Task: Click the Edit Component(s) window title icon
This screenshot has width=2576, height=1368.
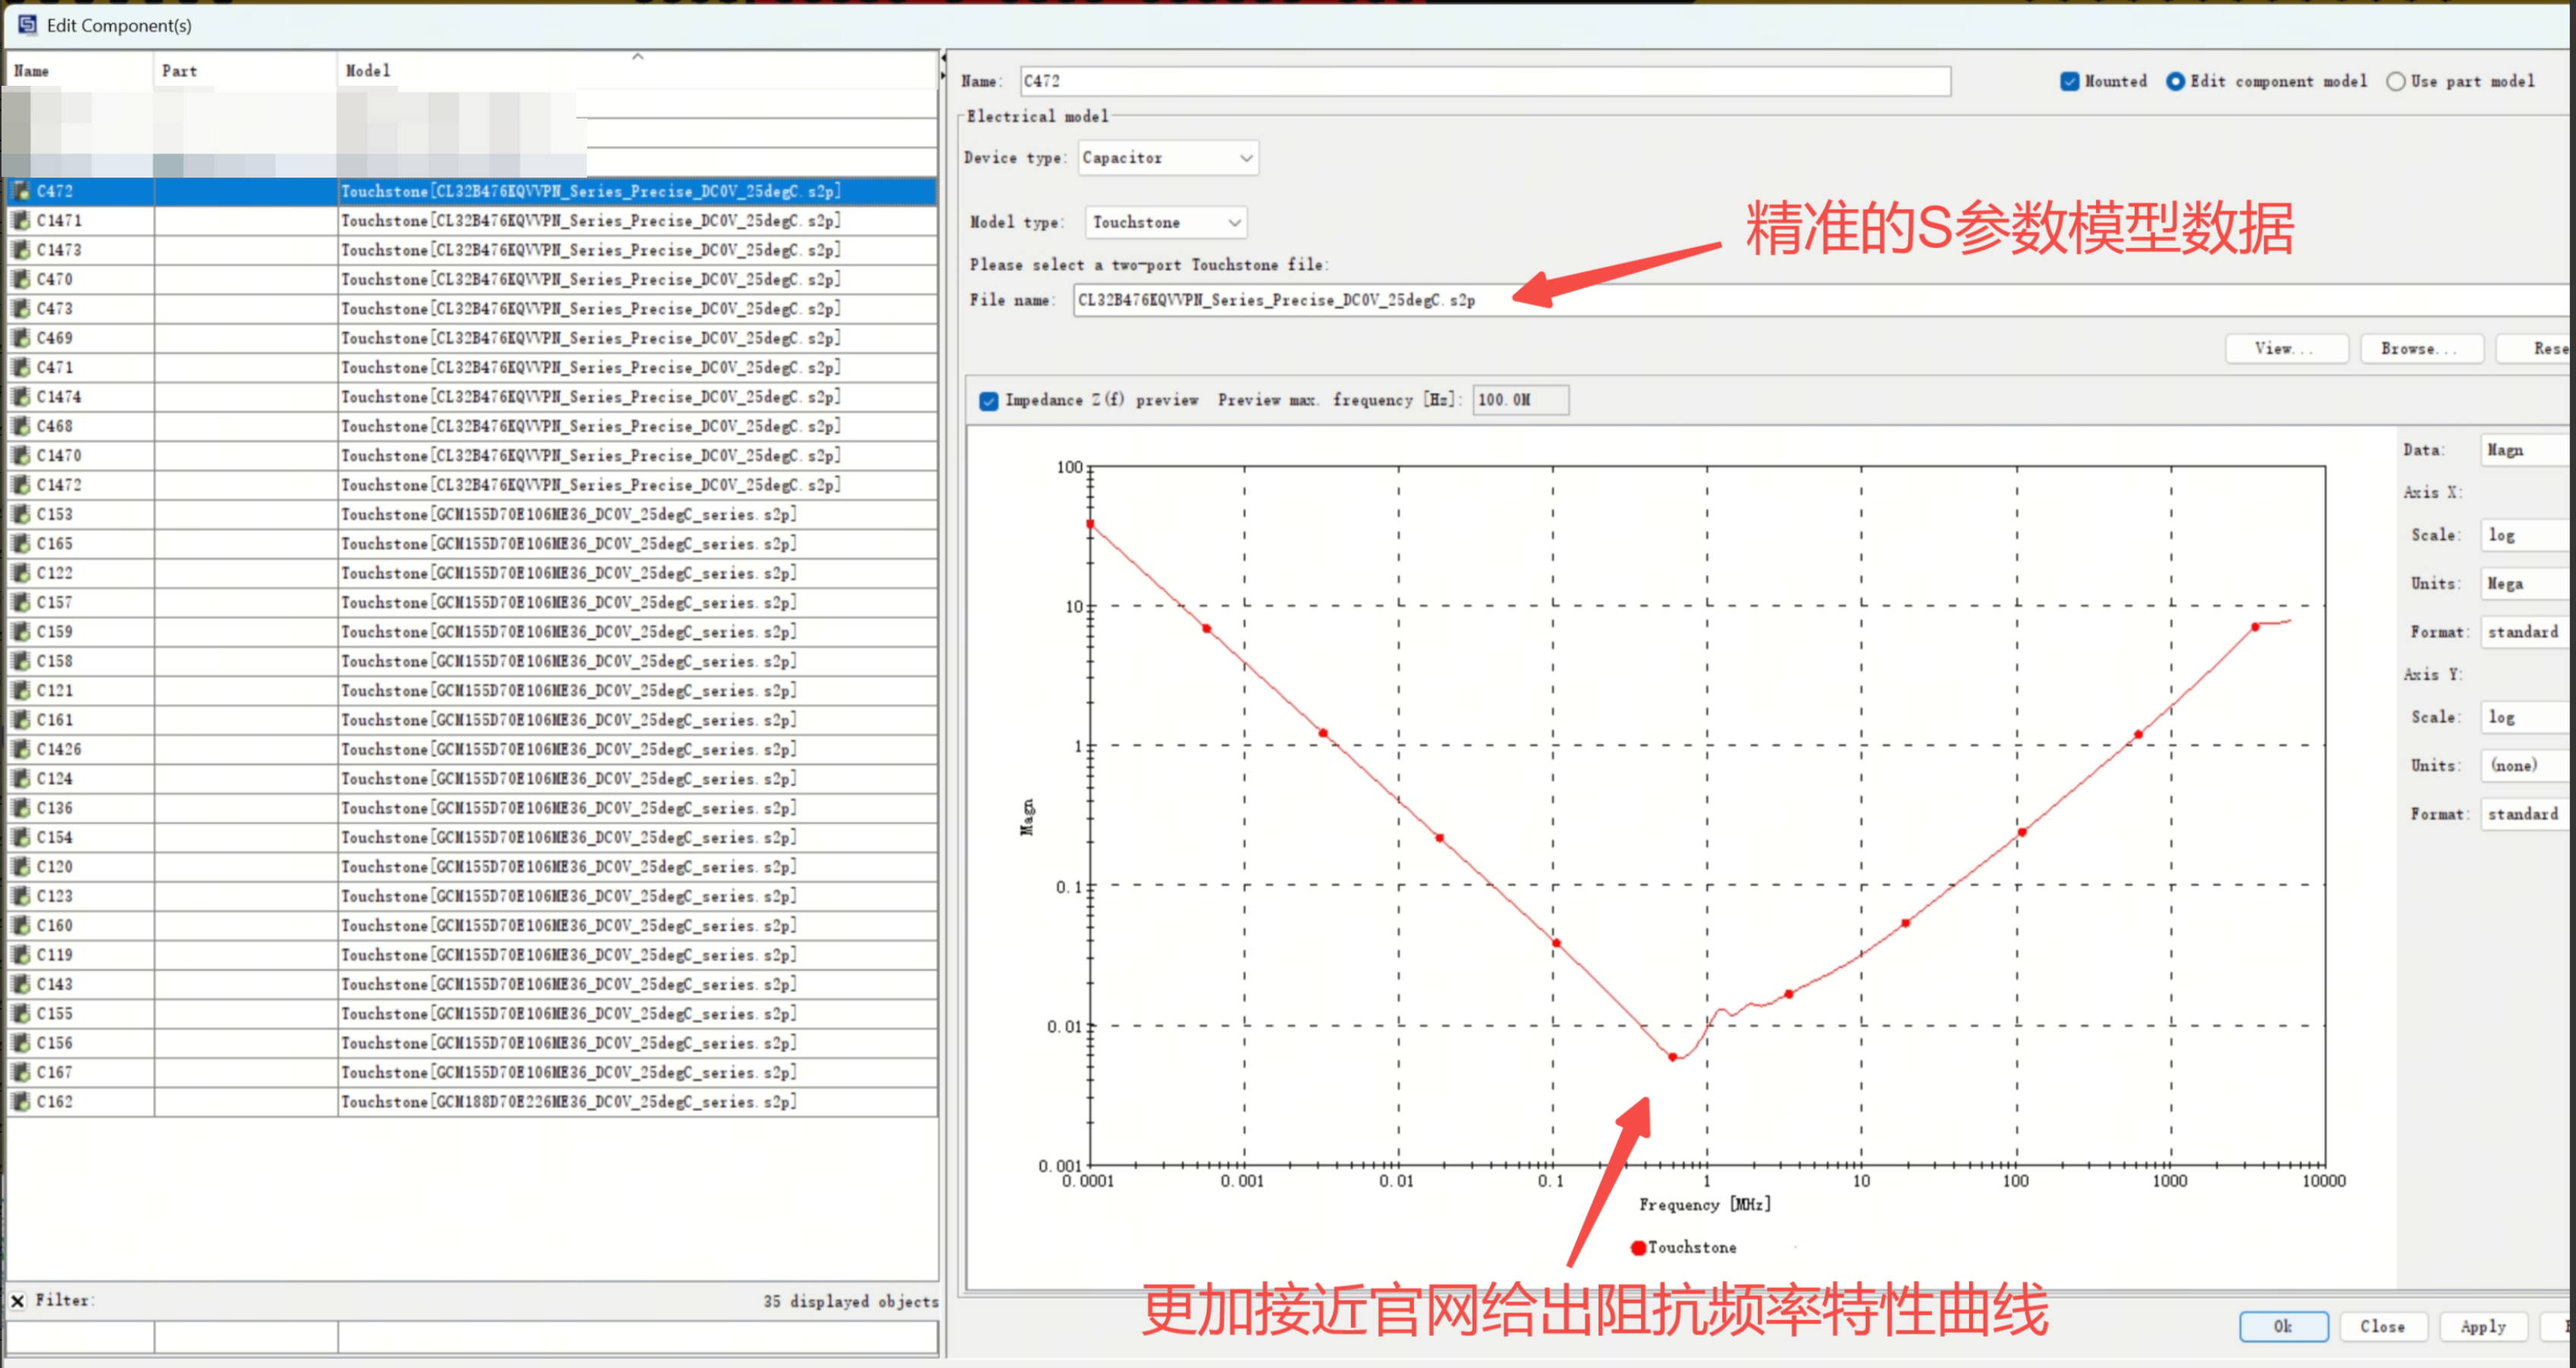Action: pos(27,24)
